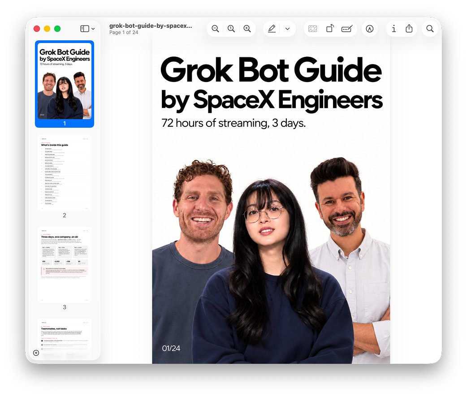This screenshot has height=397, width=467.
Task: Open the form filling signature tool
Action: coord(347,29)
